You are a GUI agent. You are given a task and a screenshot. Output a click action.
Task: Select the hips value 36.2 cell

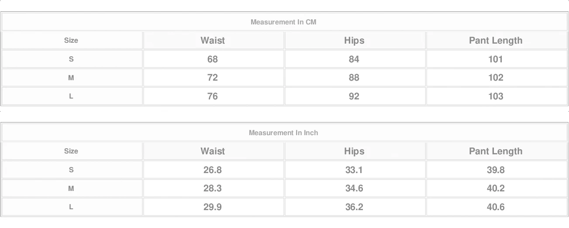(x=354, y=207)
